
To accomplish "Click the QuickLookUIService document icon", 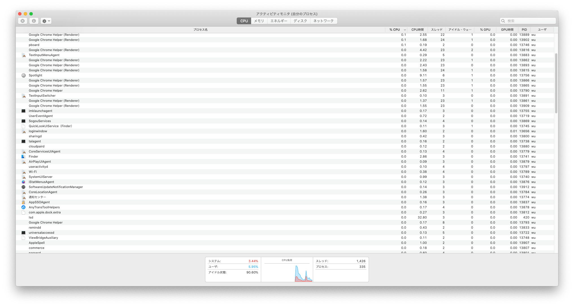I will pyautogui.click(x=23, y=126).
